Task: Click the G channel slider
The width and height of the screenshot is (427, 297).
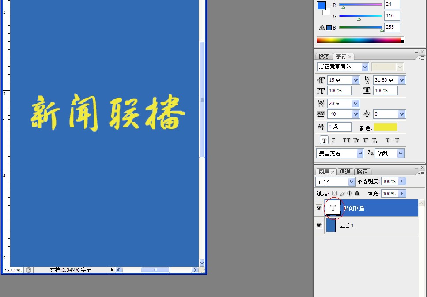Action: [360, 16]
